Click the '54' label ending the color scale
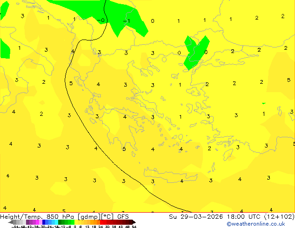The image size is (295, 228). [x=134, y=227]
